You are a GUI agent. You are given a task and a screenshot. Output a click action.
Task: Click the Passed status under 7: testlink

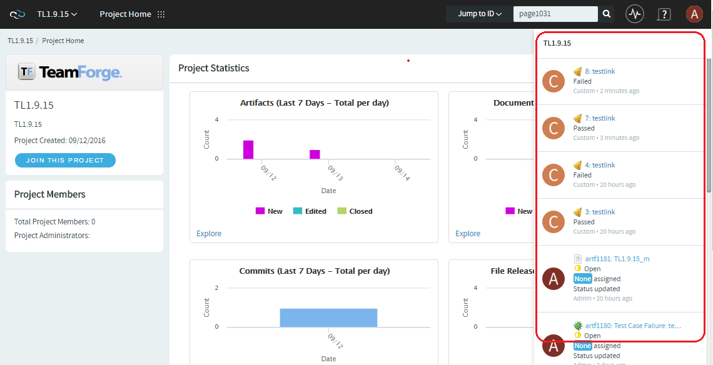584,128
